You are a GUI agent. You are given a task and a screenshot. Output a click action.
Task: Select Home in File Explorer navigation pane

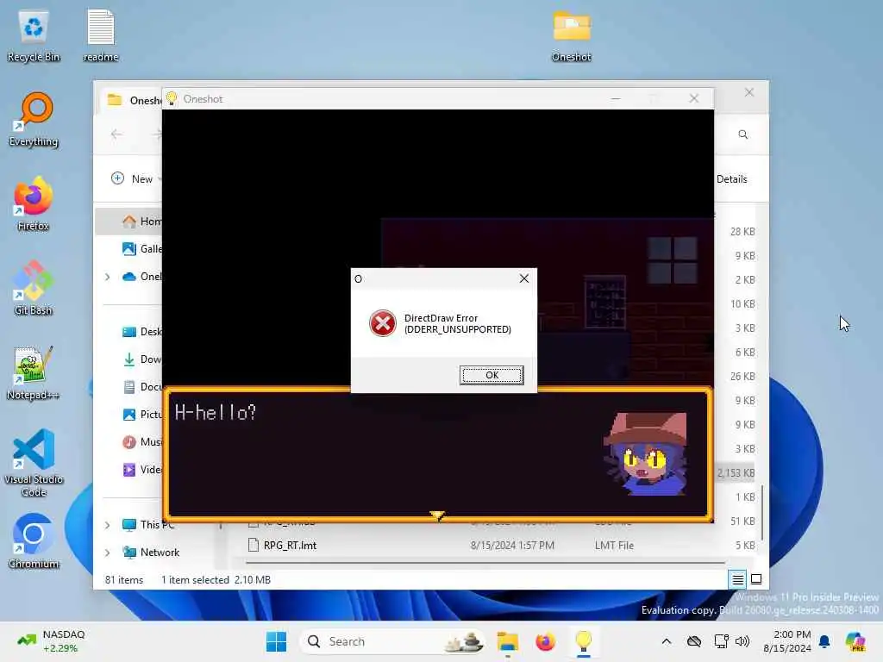tap(129, 222)
